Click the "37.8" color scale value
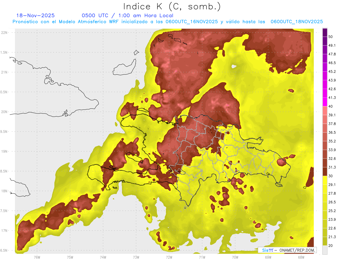 (332, 124)
